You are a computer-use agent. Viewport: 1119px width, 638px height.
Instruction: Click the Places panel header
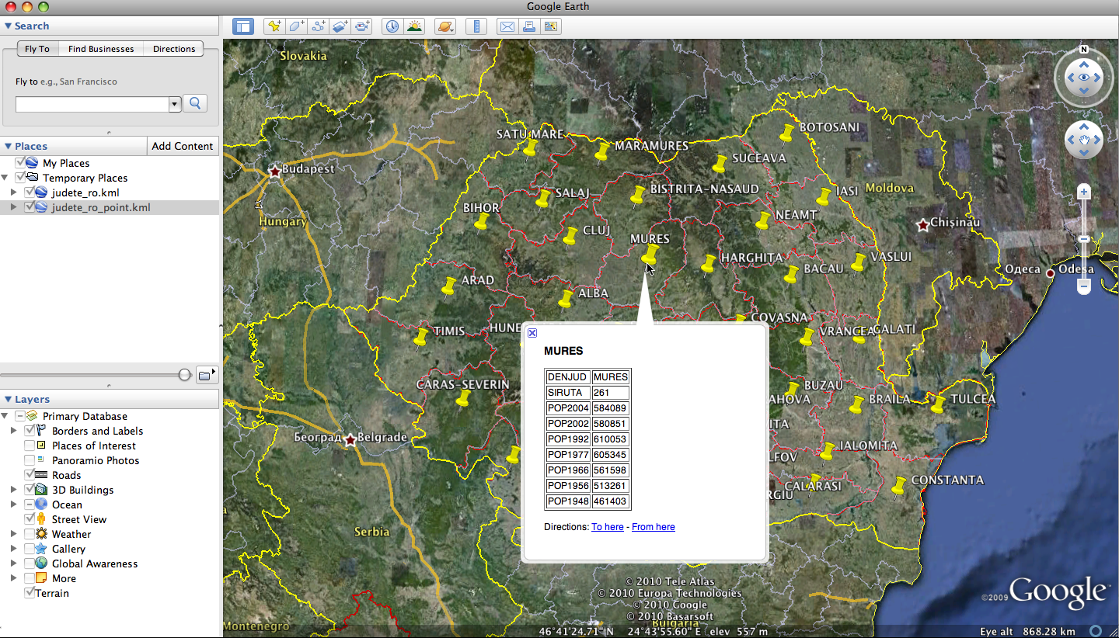click(74, 146)
